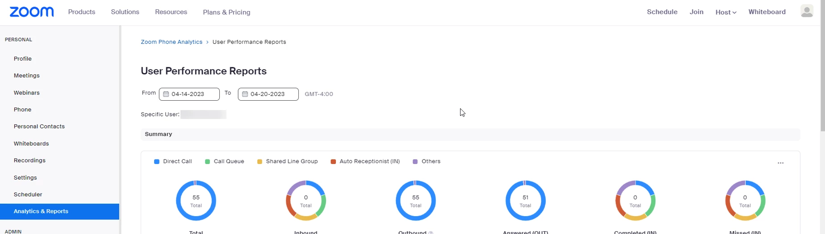Click the Missed (IN) donut chart

[x=745, y=201]
